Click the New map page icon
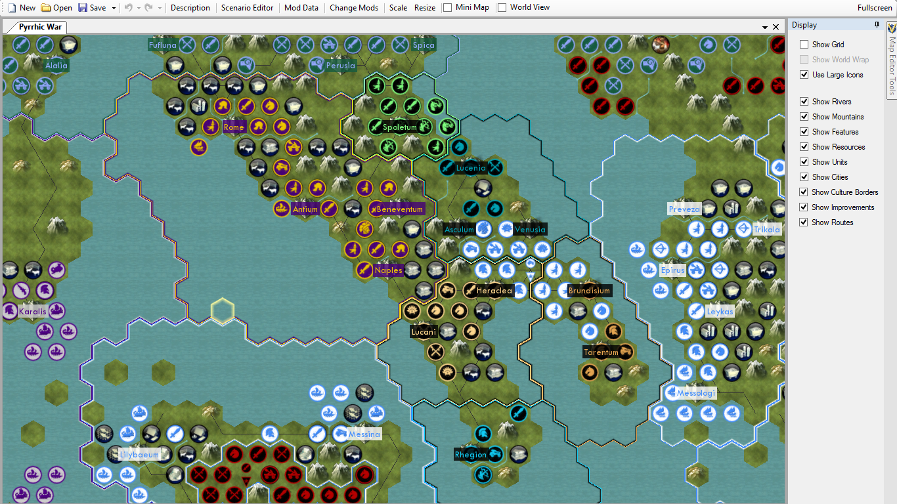Image resolution: width=897 pixels, height=504 pixels. click(11, 8)
